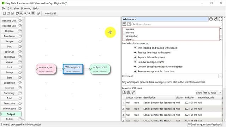The height and width of the screenshot is (127, 226).
Task: Click the Split Rows transform button
Action: click(10, 57)
